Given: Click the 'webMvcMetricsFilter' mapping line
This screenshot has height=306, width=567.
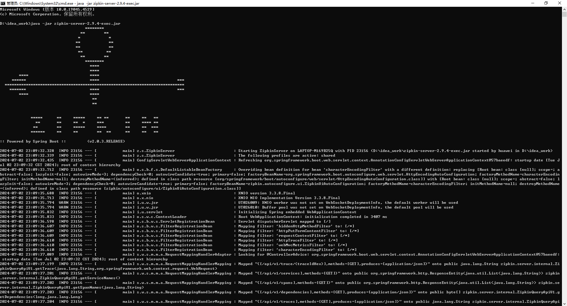Looking at the screenshot, I should [293, 245].
